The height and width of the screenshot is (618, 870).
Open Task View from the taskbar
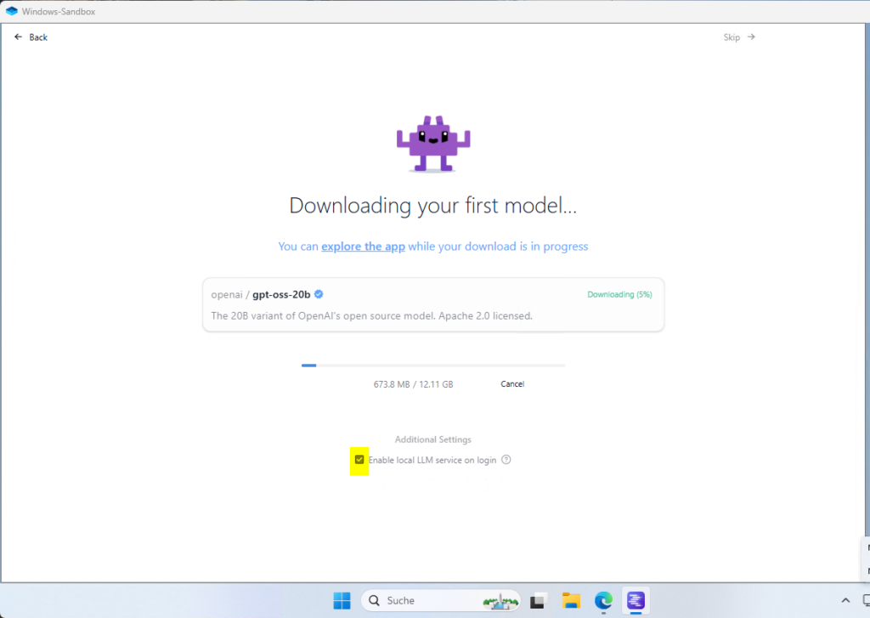click(537, 600)
